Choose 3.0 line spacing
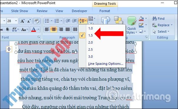The image size is (178, 109). tap(91, 57)
